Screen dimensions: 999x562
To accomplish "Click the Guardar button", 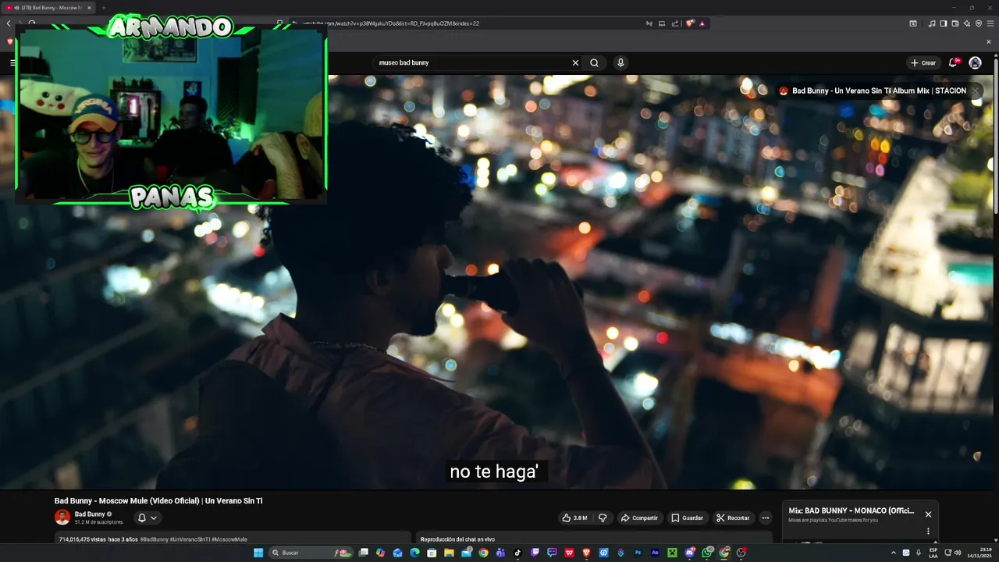I will [687, 518].
